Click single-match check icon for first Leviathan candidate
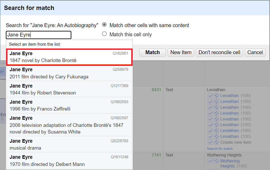The height and width of the screenshot is (170, 270). coord(210,96)
